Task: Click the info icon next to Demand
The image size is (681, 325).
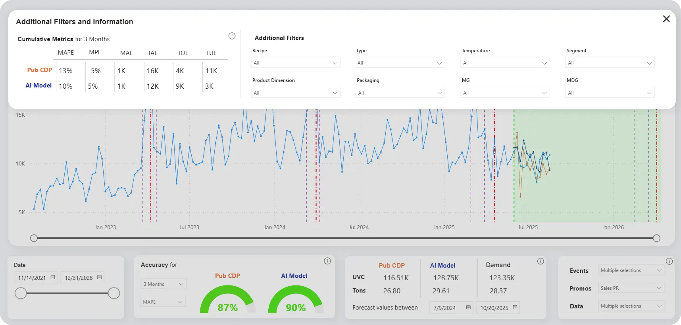Action: pos(541,261)
